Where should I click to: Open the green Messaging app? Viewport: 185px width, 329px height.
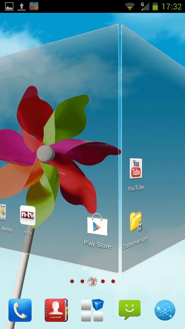point(130,310)
